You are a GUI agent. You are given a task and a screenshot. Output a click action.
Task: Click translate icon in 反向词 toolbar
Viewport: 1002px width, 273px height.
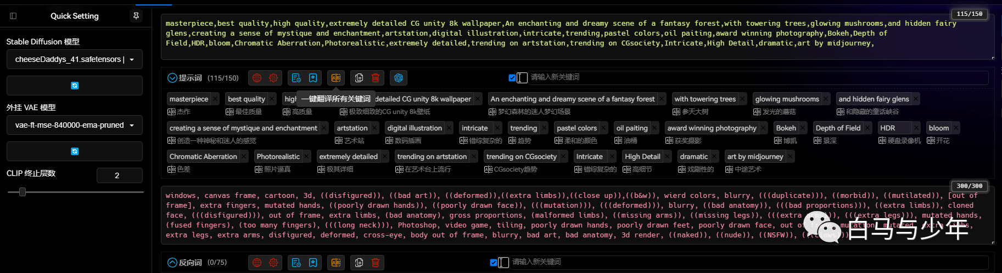pos(336,263)
